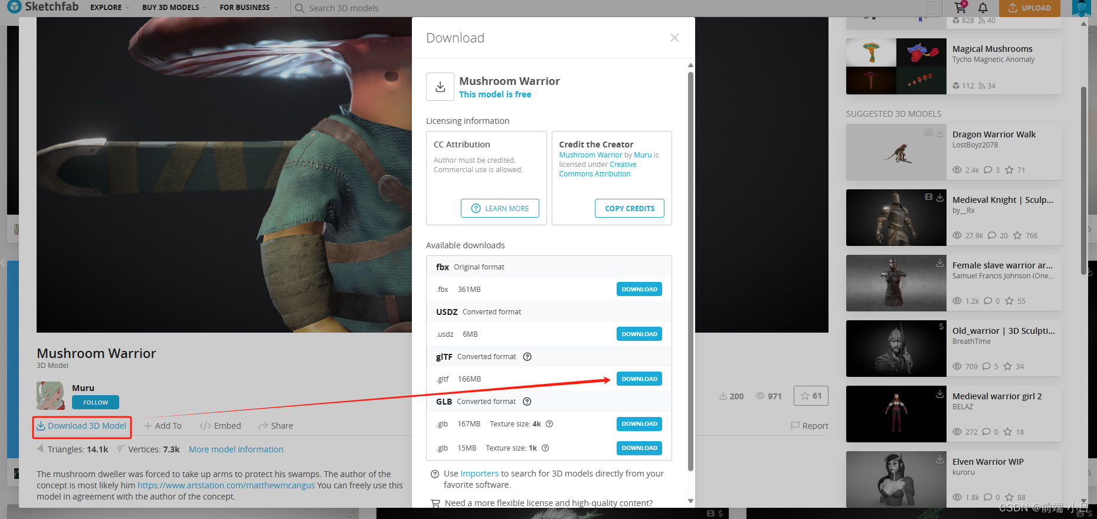The width and height of the screenshot is (1097, 519).
Task: Click the right sidebar scrollbar
Action: (x=1083, y=180)
